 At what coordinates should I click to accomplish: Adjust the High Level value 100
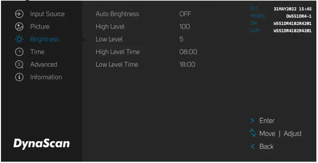pyautogui.click(x=185, y=27)
